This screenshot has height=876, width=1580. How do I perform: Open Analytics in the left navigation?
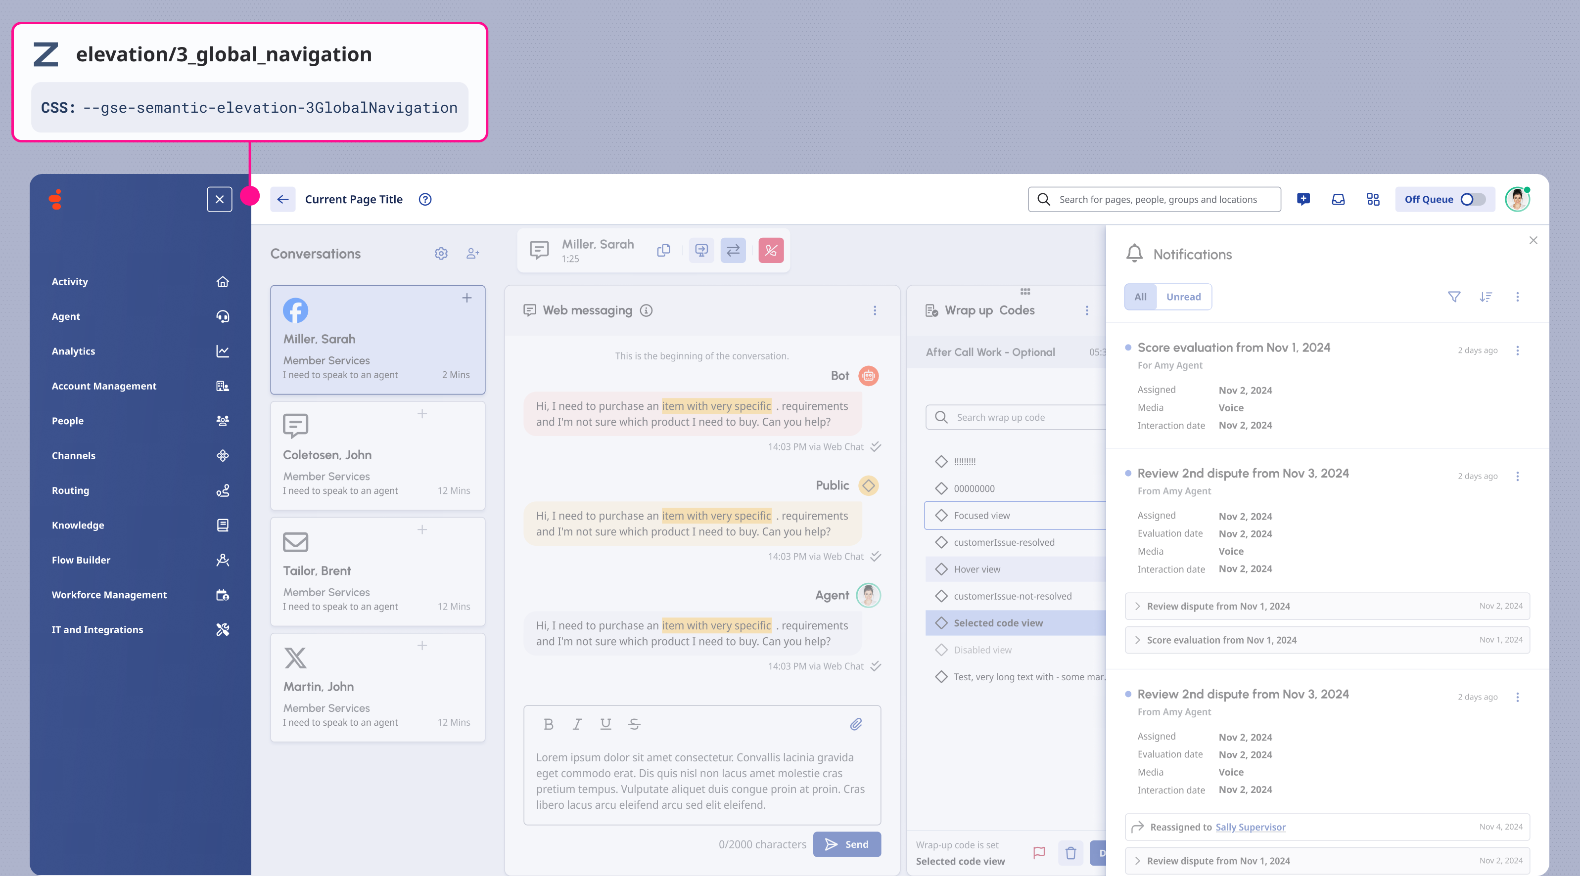click(x=74, y=351)
